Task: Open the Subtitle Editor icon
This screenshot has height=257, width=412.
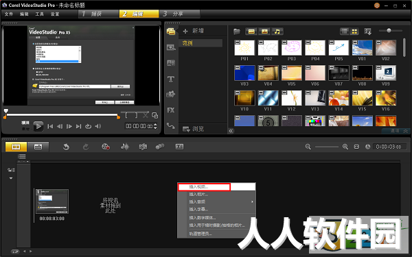Action: [x=179, y=147]
